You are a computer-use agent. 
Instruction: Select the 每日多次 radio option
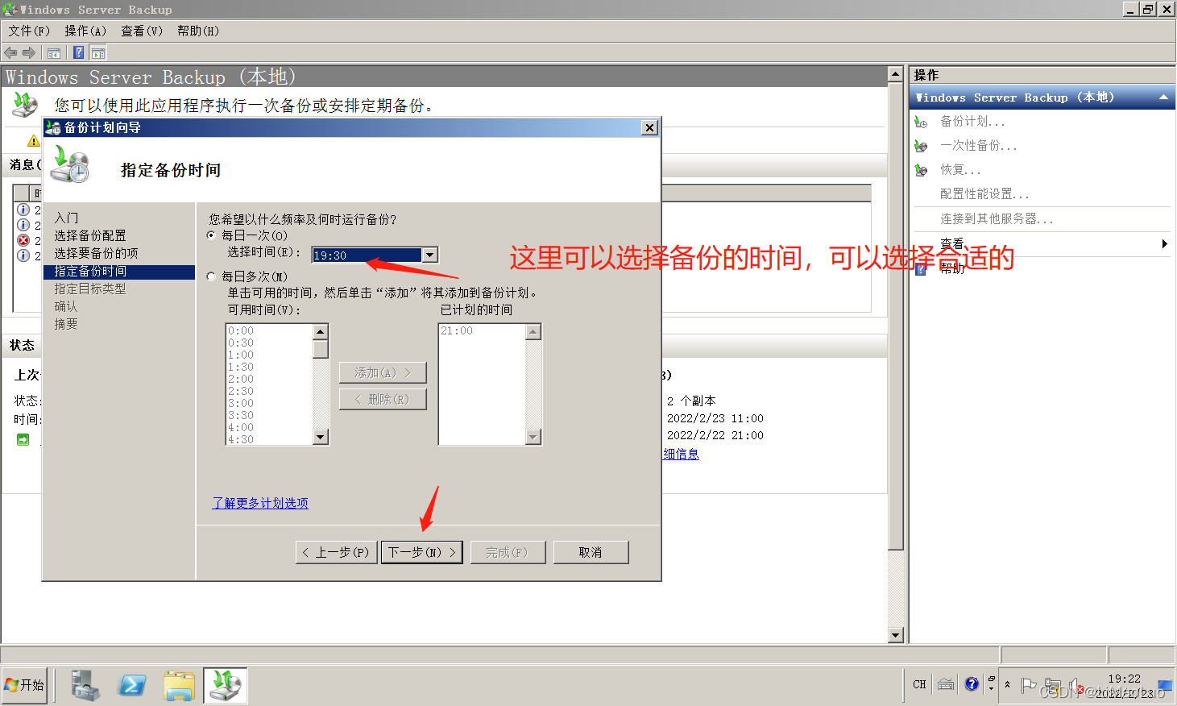pyautogui.click(x=211, y=276)
